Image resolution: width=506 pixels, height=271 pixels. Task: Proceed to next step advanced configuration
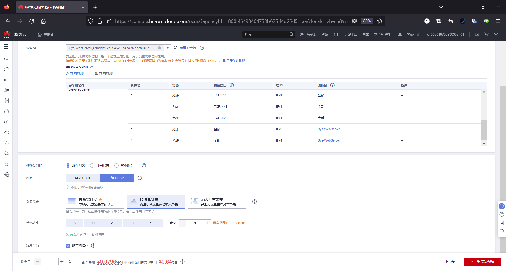482,262
